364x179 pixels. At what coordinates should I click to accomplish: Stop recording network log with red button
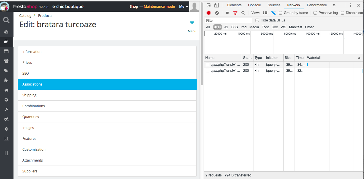[209, 13]
